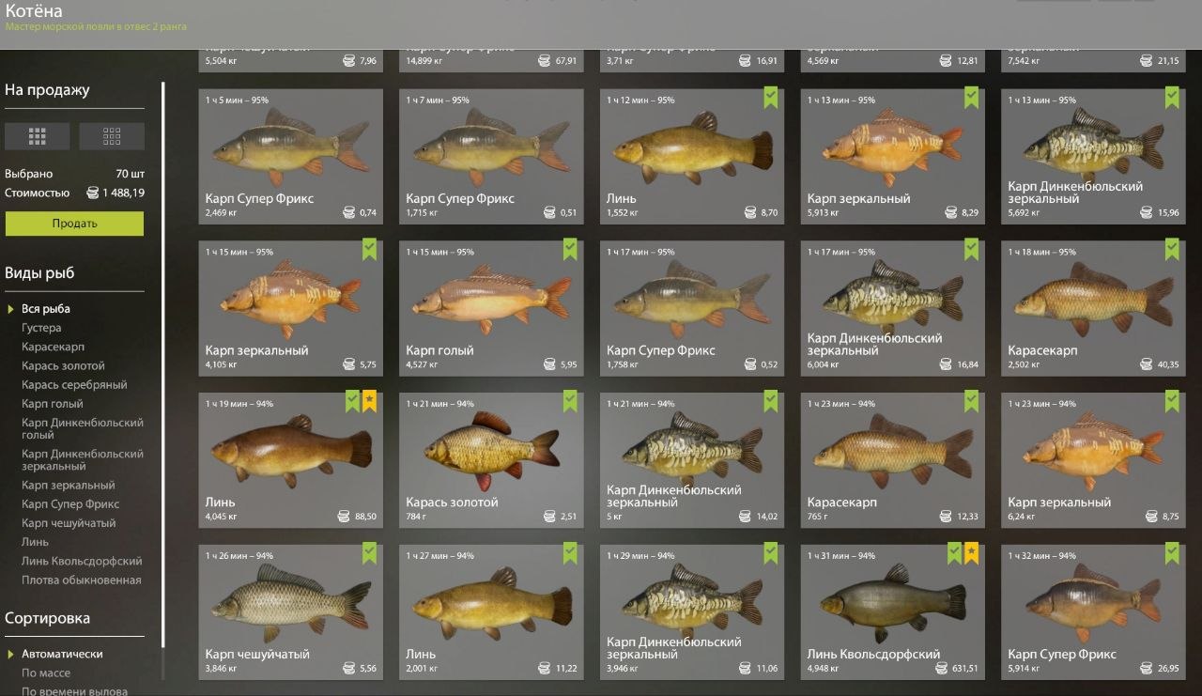Uncheck the green checkmark on Карп голый card
This screenshot has width=1202, height=696.
click(x=570, y=250)
